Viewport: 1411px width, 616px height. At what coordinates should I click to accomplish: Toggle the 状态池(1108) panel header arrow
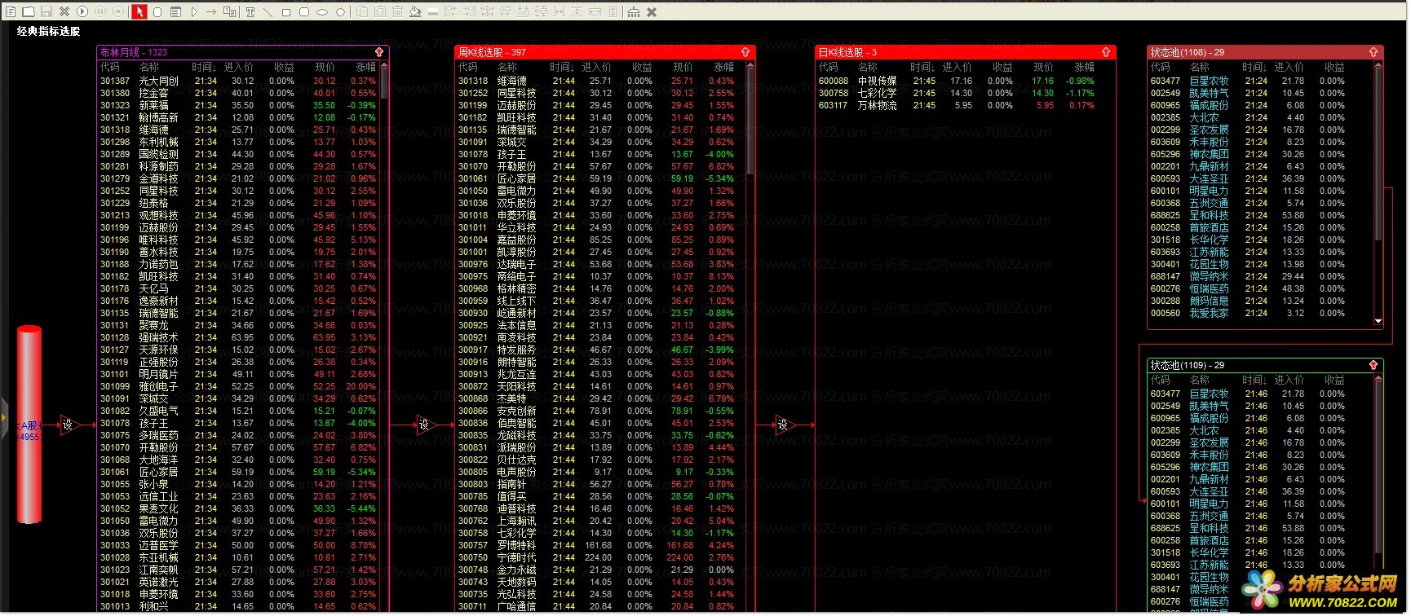1373,52
